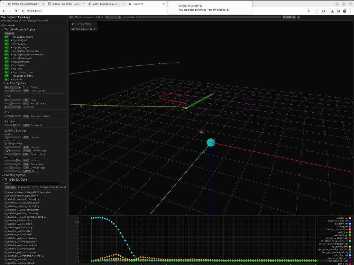Image resolution: width=354 pixels, height=265 pixels.
Task: Enable the Show arrays checkbox
Action: pos(41,187)
